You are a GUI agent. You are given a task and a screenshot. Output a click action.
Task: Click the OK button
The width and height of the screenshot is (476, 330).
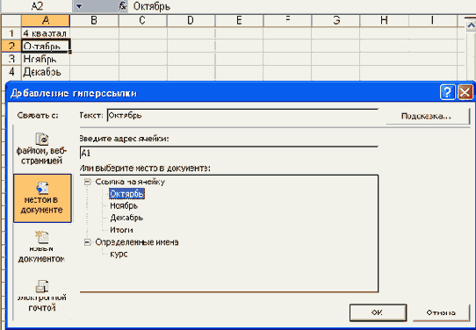click(378, 312)
